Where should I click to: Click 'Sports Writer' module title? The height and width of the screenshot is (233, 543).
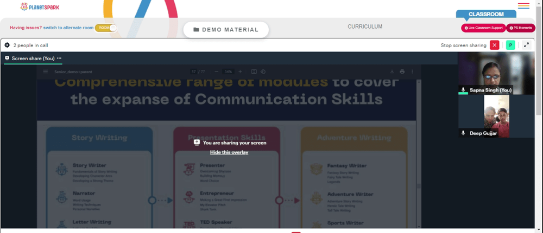coord(345,223)
